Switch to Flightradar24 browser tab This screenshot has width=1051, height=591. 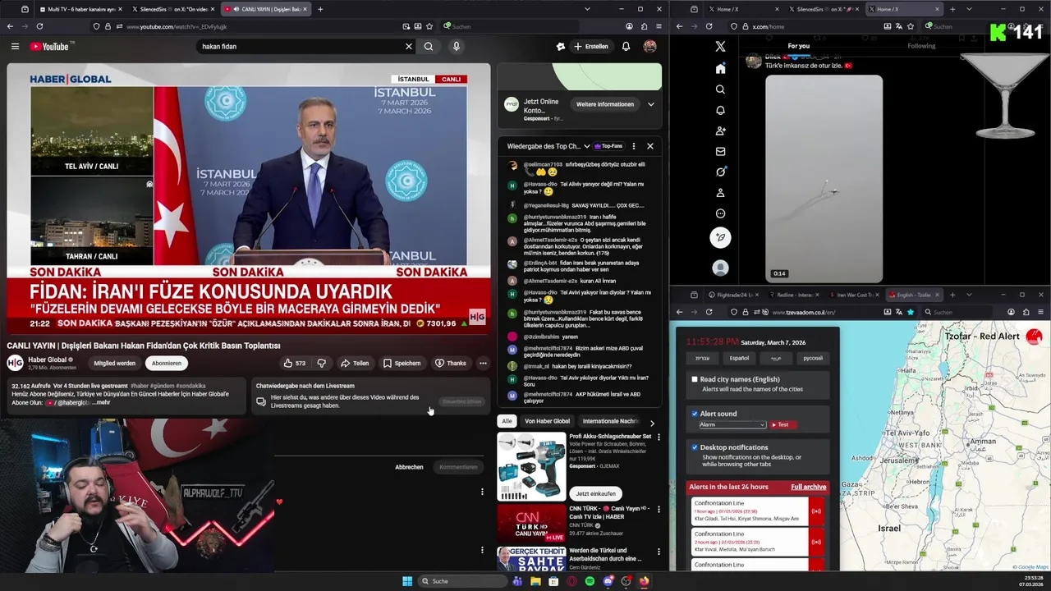coord(735,295)
